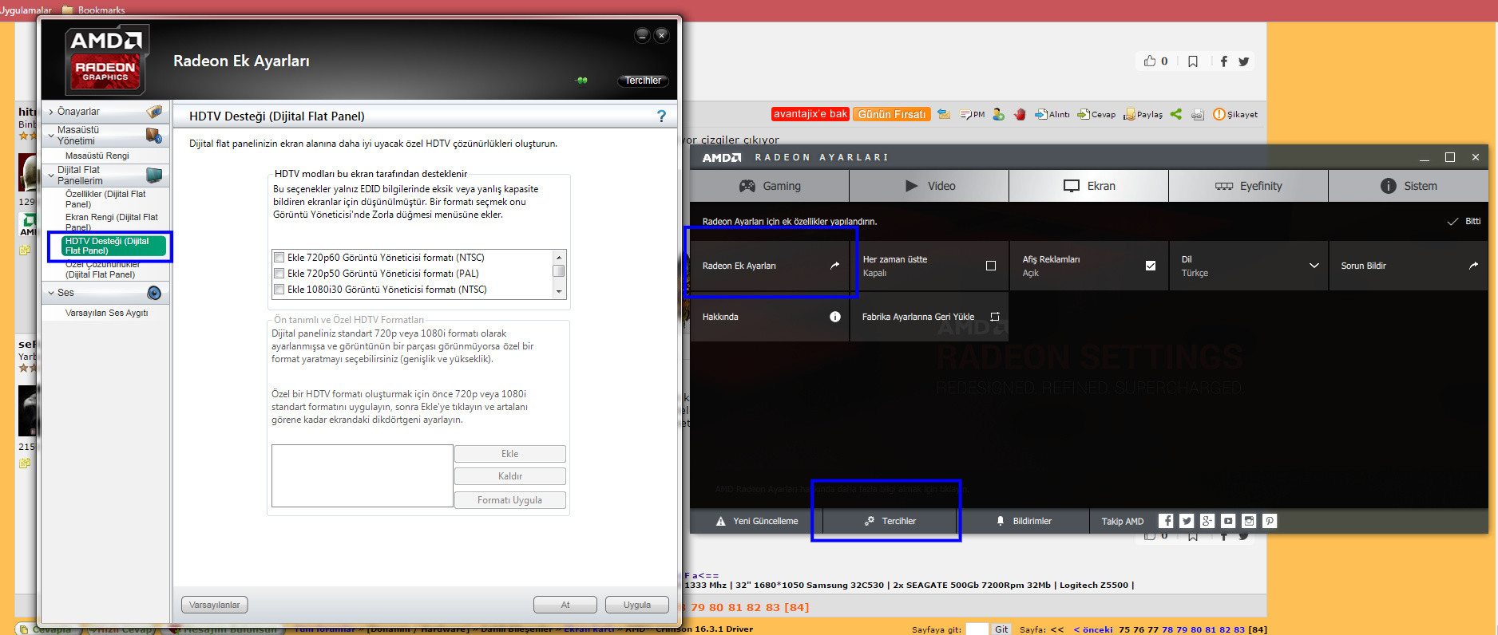The image size is (1498, 635).
Task: Open AMD Pinterest icon in footer
Action: tap(1270, 521)
